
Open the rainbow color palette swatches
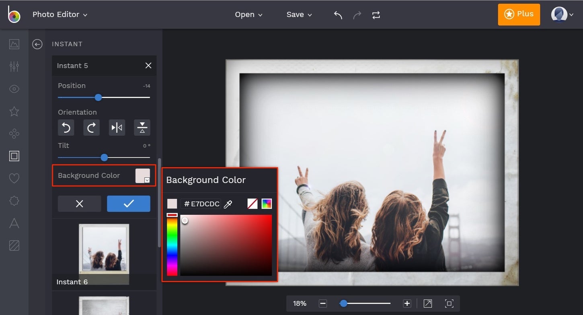pos(267,204)
